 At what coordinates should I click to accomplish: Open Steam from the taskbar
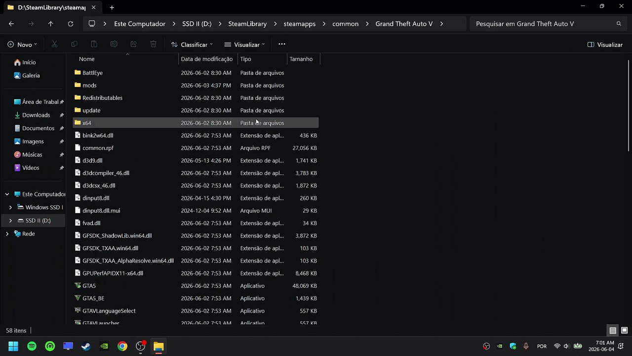point(86,347)
